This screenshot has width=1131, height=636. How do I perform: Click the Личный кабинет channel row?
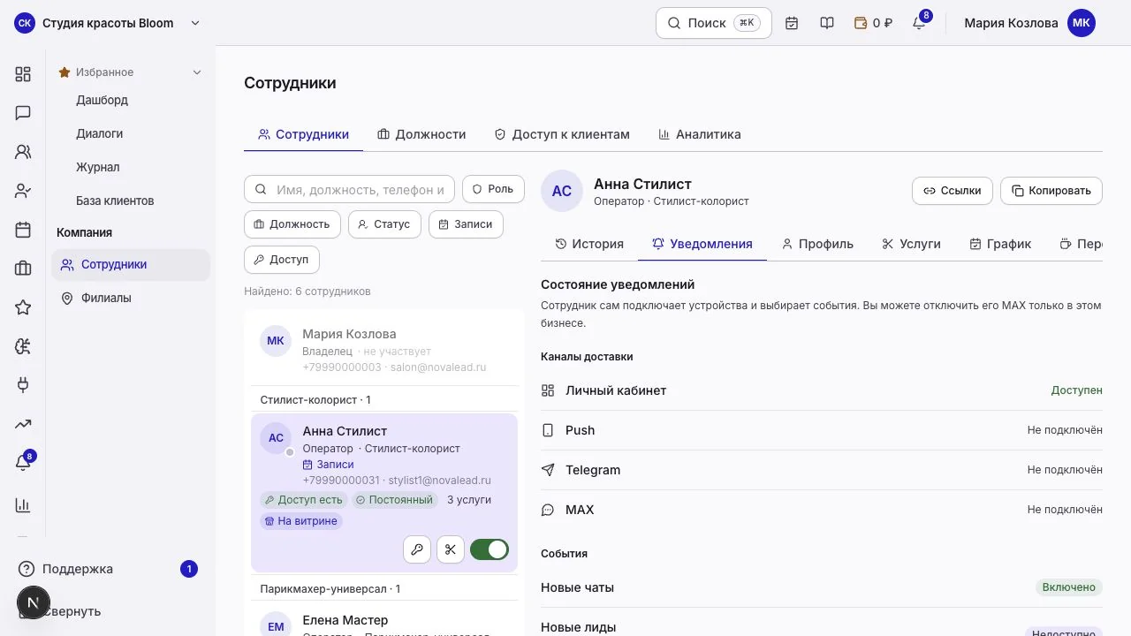pos(822,390)
